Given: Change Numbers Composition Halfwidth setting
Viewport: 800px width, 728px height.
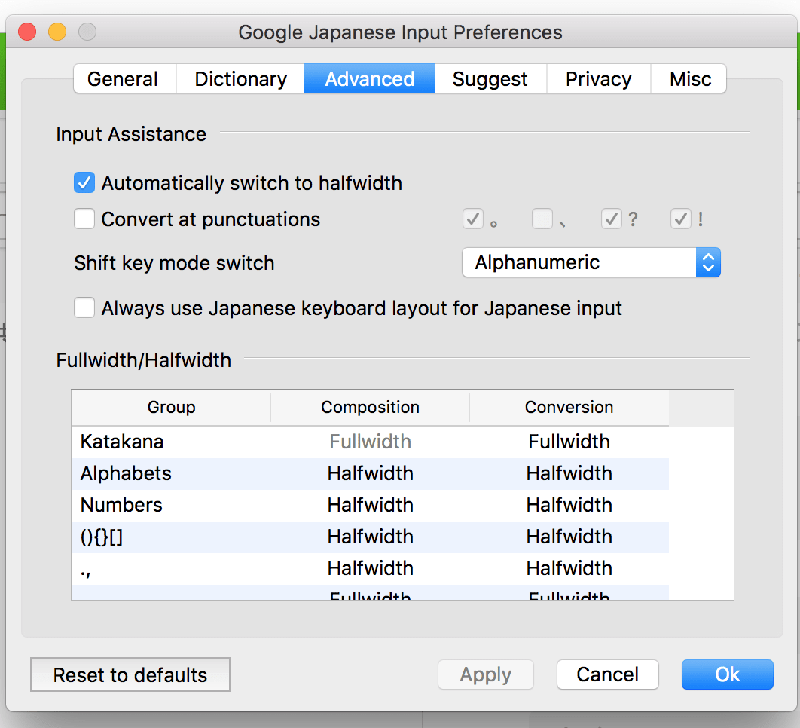Looking at the screenshot, I should [370, 505].
